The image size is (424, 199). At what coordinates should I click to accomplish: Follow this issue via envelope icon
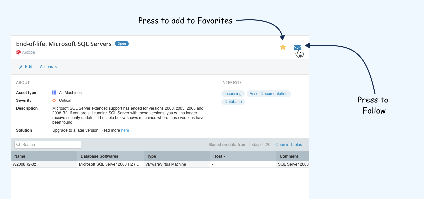point(297,47)
